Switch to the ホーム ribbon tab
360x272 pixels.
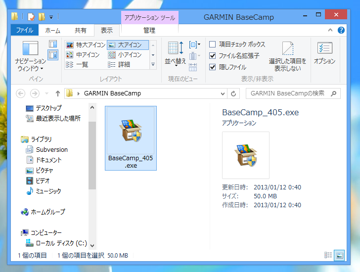[52, 30]
